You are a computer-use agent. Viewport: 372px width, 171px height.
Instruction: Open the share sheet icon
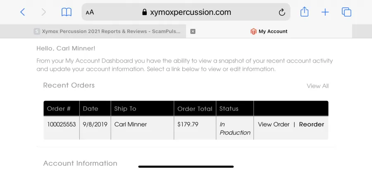(x=304, y=12)
